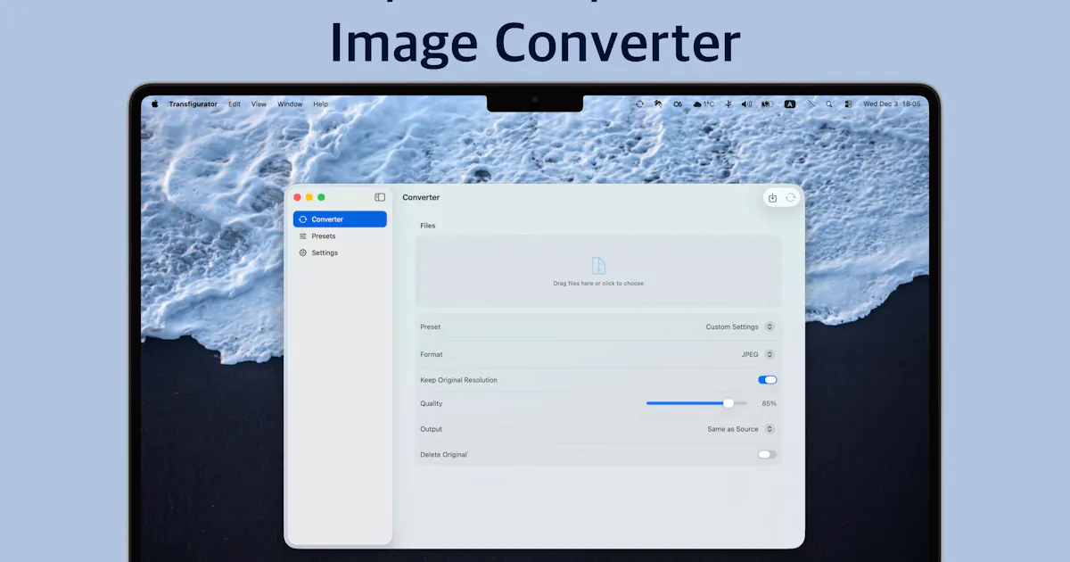The width and height of the screenshot is (1070, 562).
Task: Click 'Drag files here or click to choose'
Action: [598, 284]
